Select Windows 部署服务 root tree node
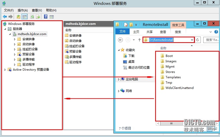Image resolution: width=220 pixels, height=137 pixels. (21, 24)
